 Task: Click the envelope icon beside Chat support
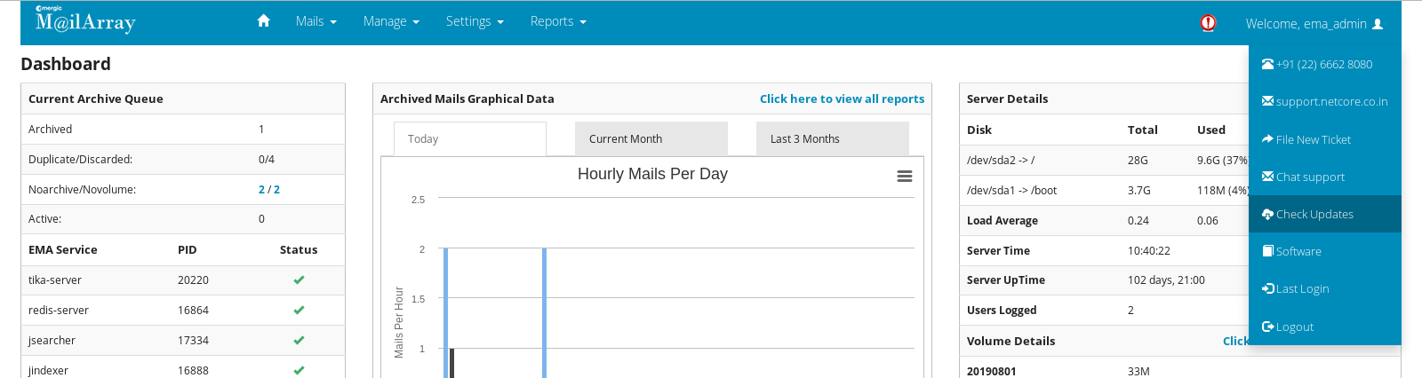[1268, 177]
